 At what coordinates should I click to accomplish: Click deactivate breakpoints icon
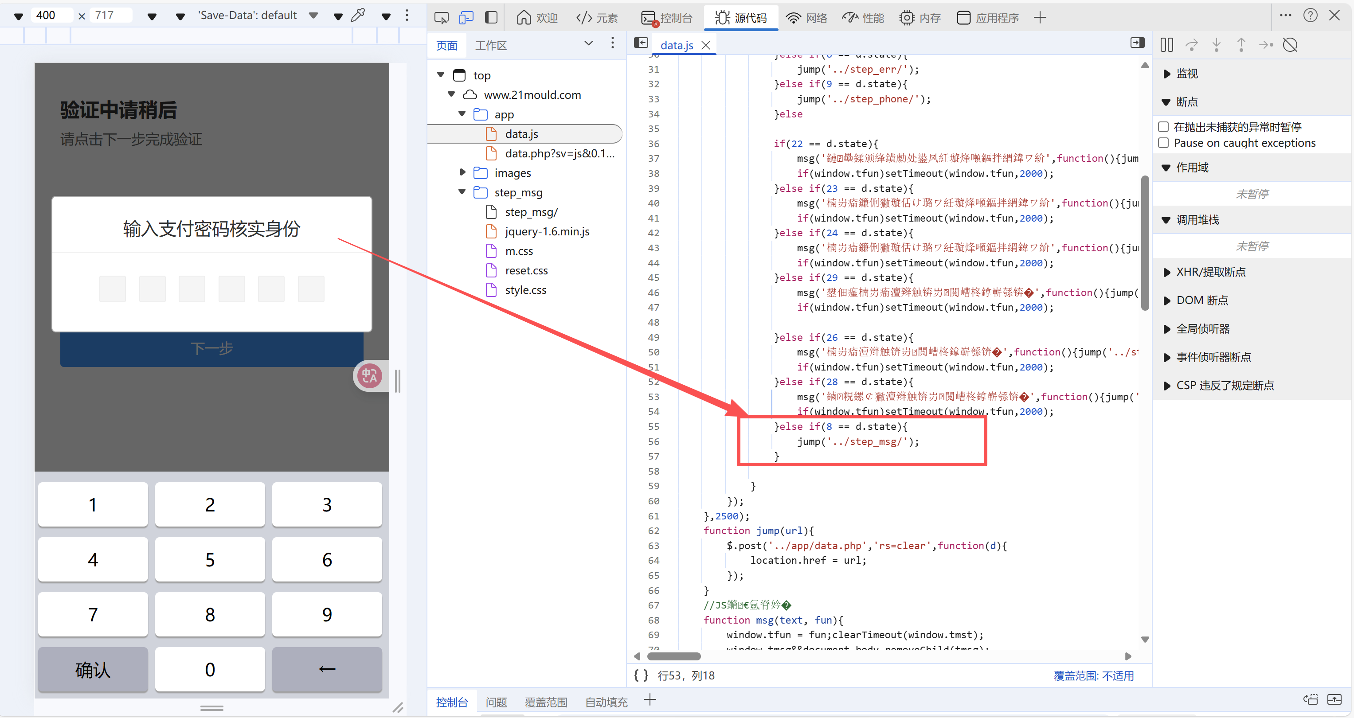(1291, 45)
